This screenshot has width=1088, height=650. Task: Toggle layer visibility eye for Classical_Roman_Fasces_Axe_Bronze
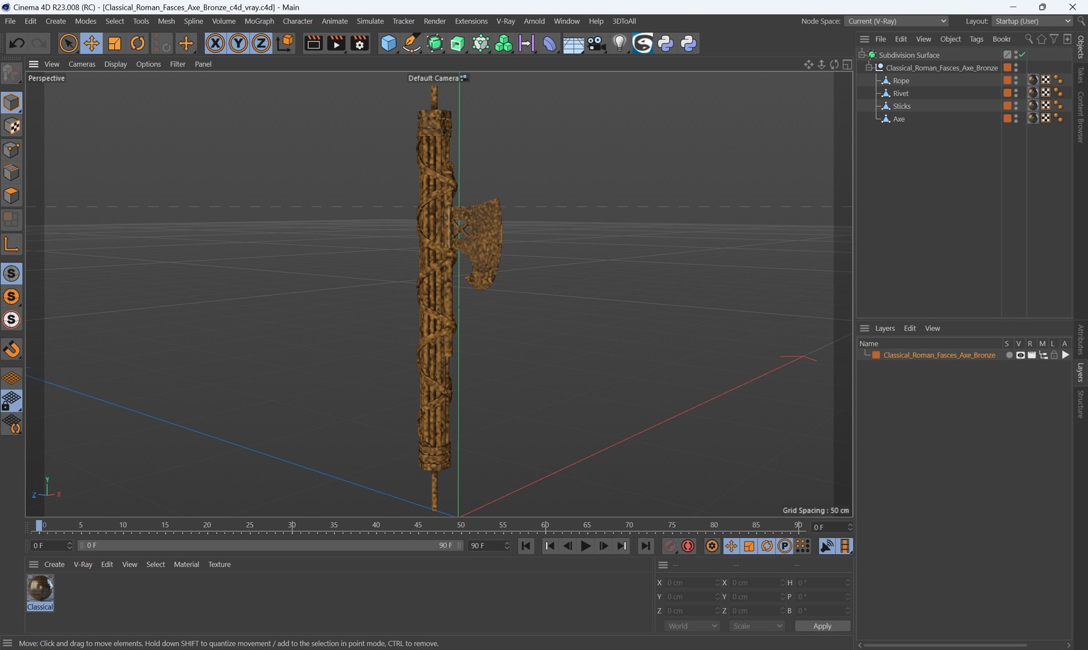pyautogui.click(x=1020, y=355)
